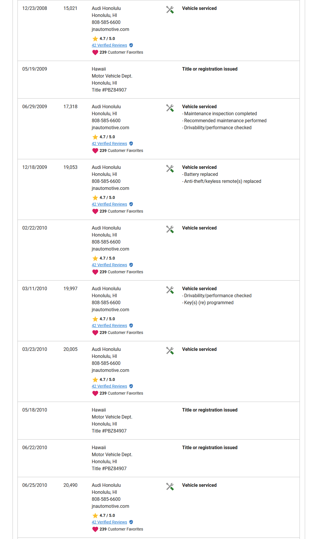Open 42 Verified Reviews link for 06/25/2010
Image resolution: width=315 pixels, height=539 pixels.
(109, 522)
